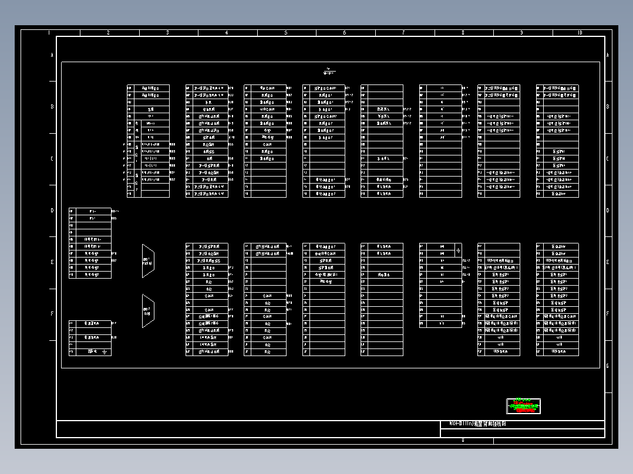Click row marker G on right border

(x=608, y=366)
